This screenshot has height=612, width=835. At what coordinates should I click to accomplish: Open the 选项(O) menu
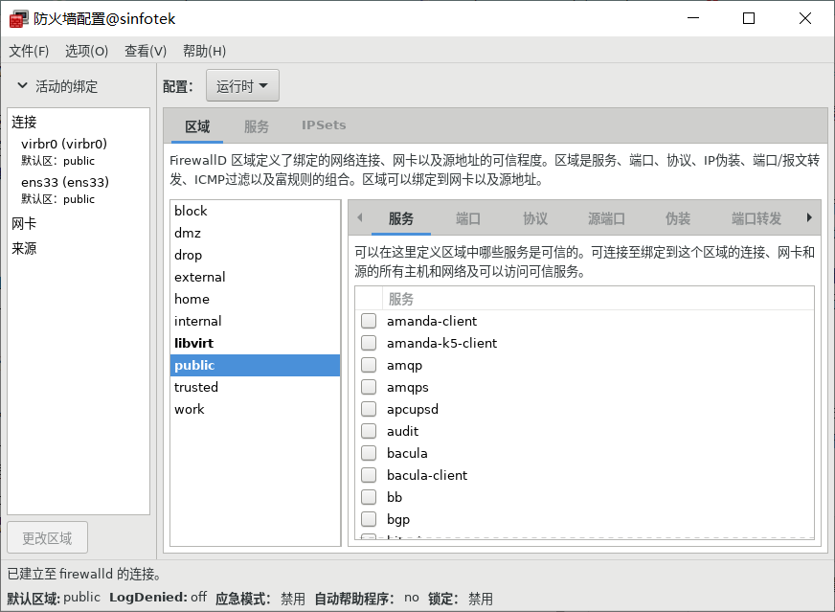86,51
